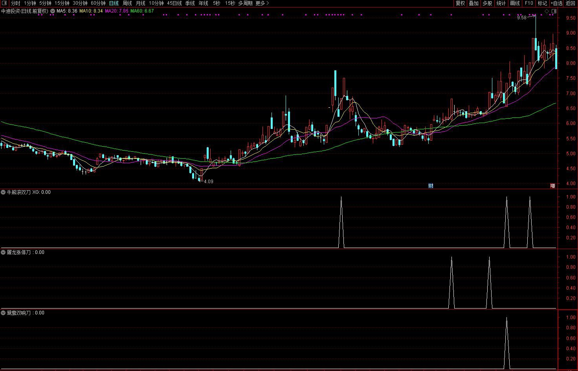The width and height of the screenshot is (578, 371).
Task: Click the 中迪投资(日线.前复权) title
Action: tap(25, 11)
